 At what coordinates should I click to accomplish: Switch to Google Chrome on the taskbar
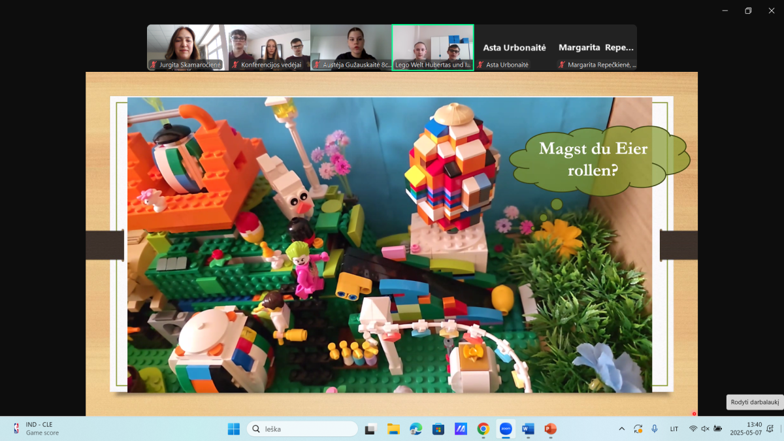click(483, 429)
